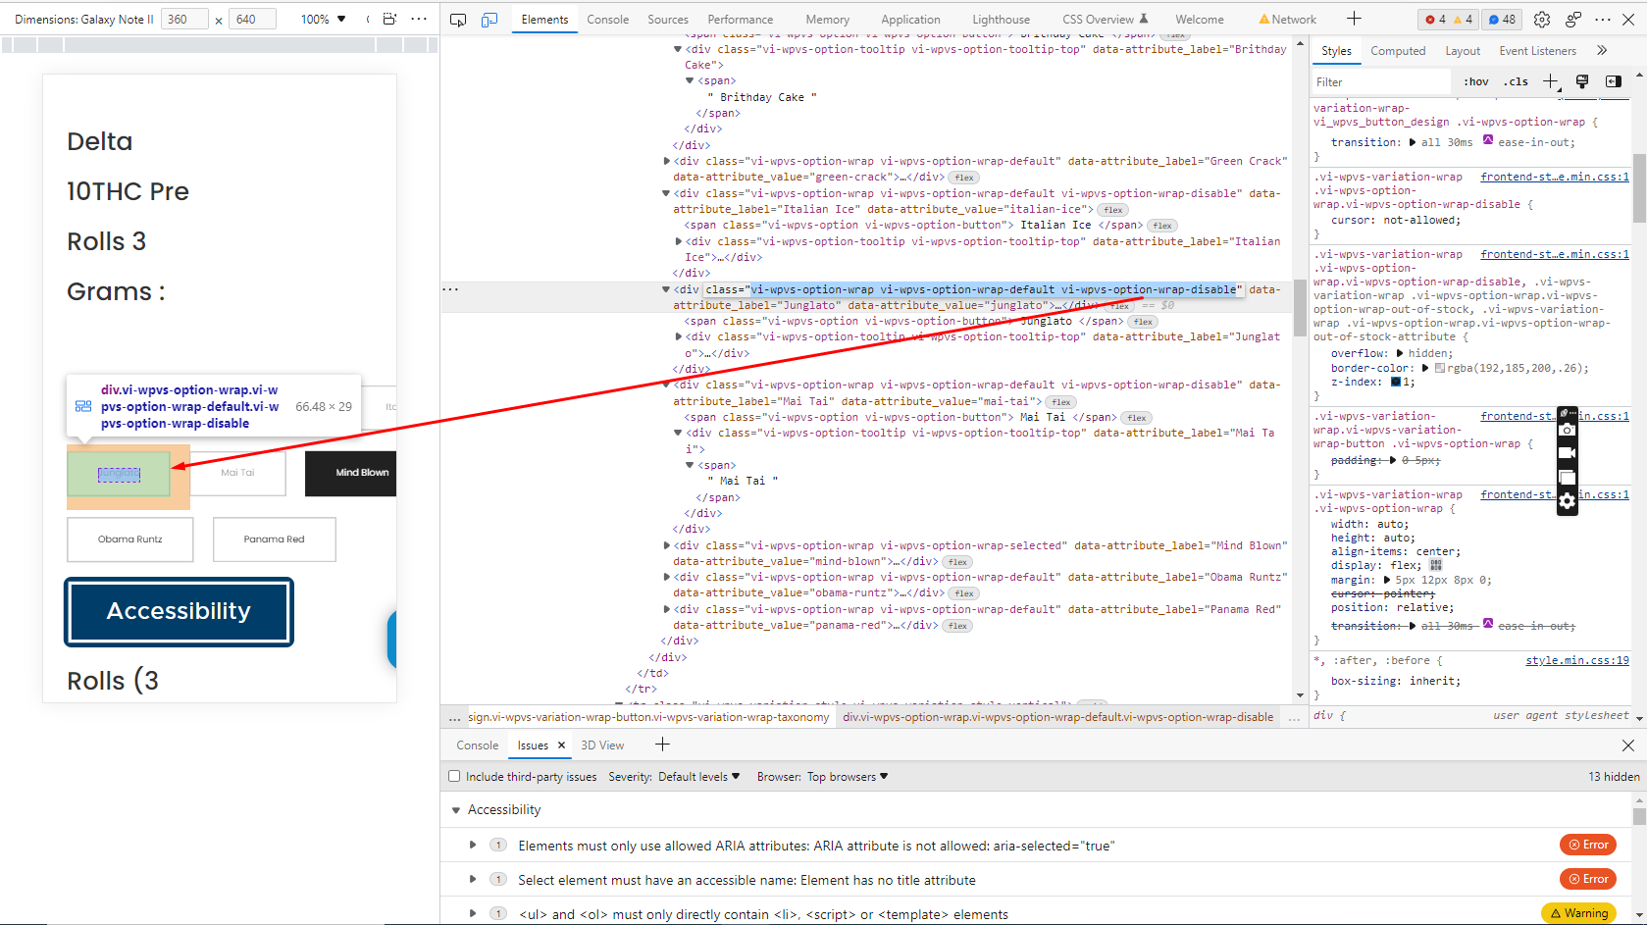
Task: Open Severity Default levels dropdown
Action: (698, 776)
